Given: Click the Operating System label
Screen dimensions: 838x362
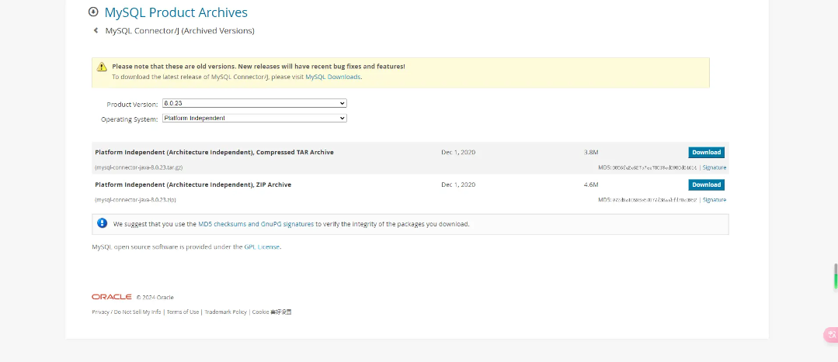Looking at the screenshot, I should 130,119.
